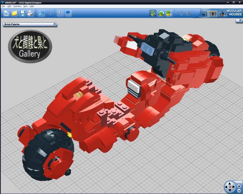Undo the last action
This screenshot has width=243, height=194.
point(41,13)
